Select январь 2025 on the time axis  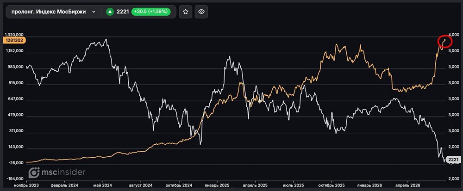click(217, 185)
